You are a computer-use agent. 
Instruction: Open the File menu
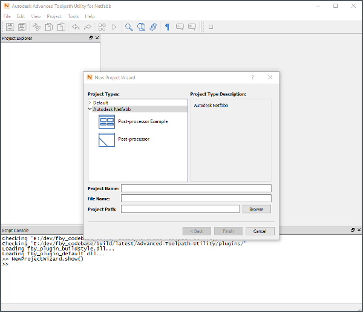[7, 16]
